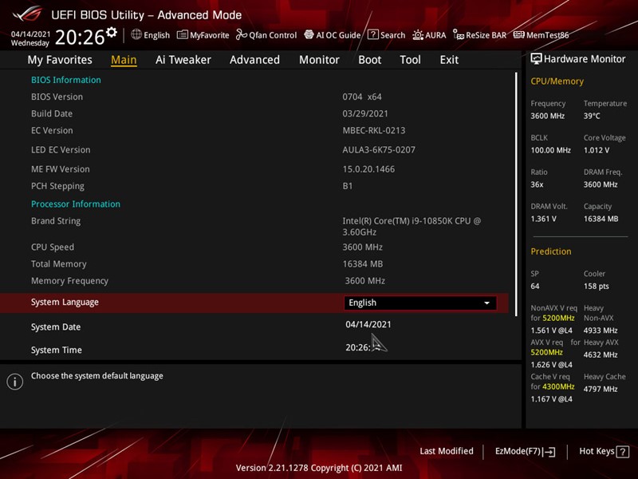638x479 pixels.
Task: Switch to the Ai Tweaker tab
Action: pyautogui.click(x=183, y=60)
